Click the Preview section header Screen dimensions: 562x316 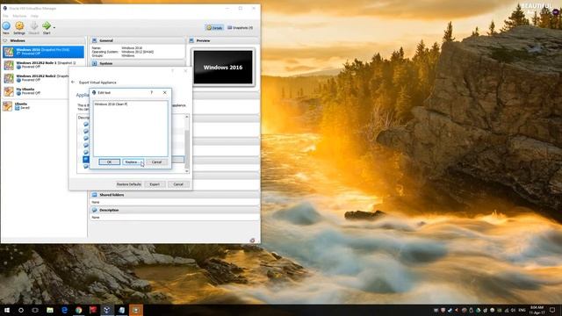[223, 40]
